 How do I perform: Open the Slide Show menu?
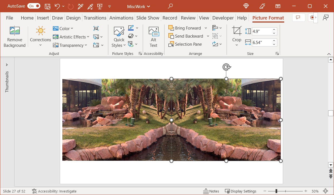148,18
